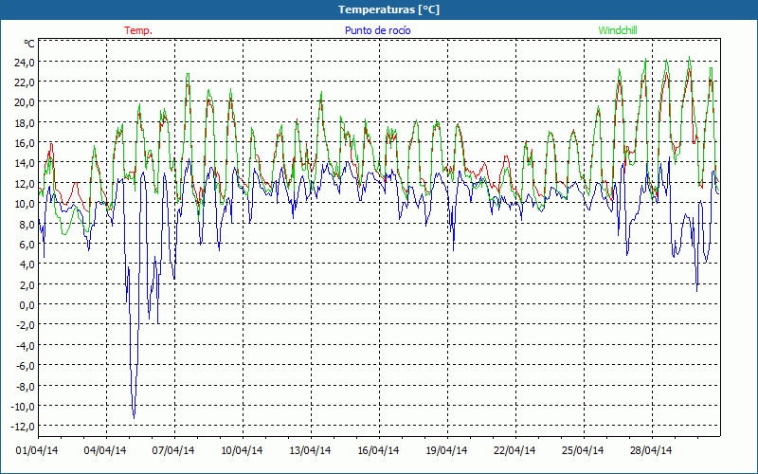
Task: Select the 0,0 y-axis value
Action: 27,305
